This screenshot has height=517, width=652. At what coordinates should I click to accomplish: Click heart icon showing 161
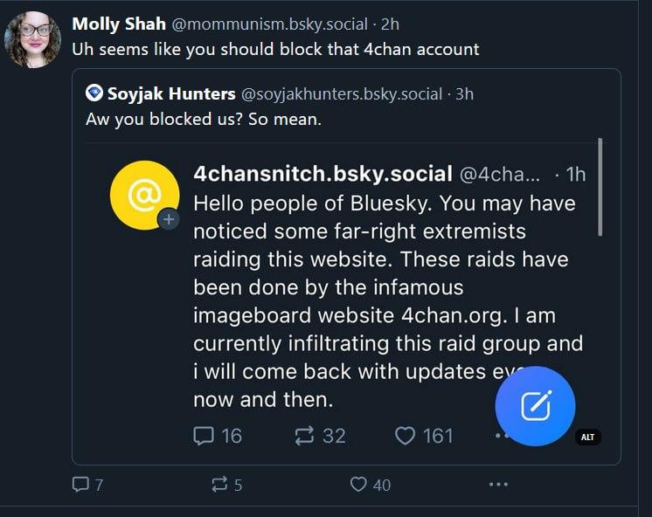[405, 435]
